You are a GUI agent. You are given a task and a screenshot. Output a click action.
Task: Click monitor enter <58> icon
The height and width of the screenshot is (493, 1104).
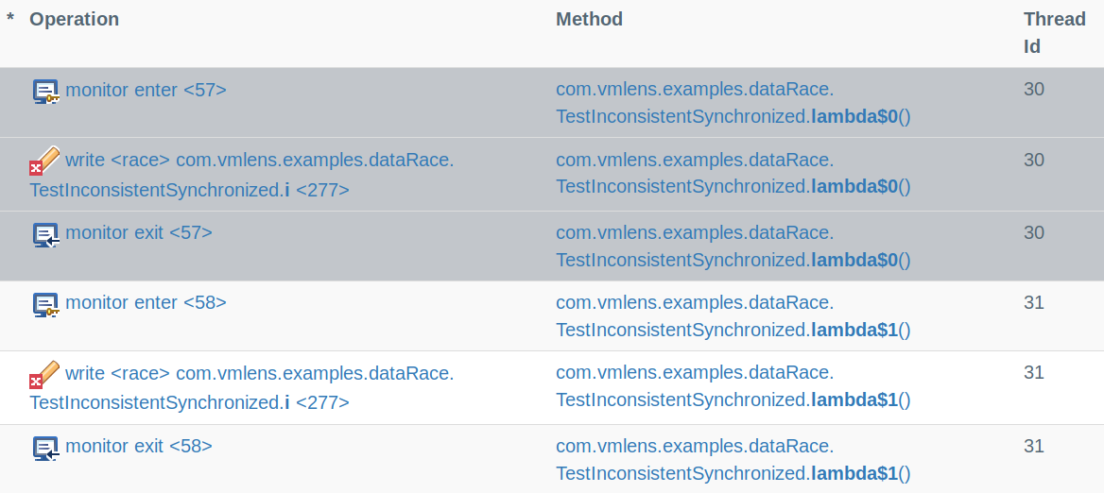(x=45, y=304)
